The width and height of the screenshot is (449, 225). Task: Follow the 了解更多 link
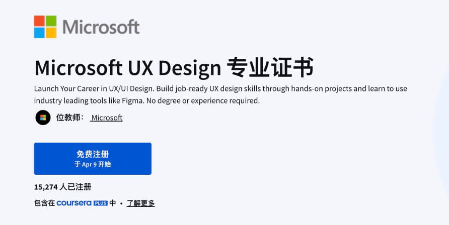coord(140,203)
